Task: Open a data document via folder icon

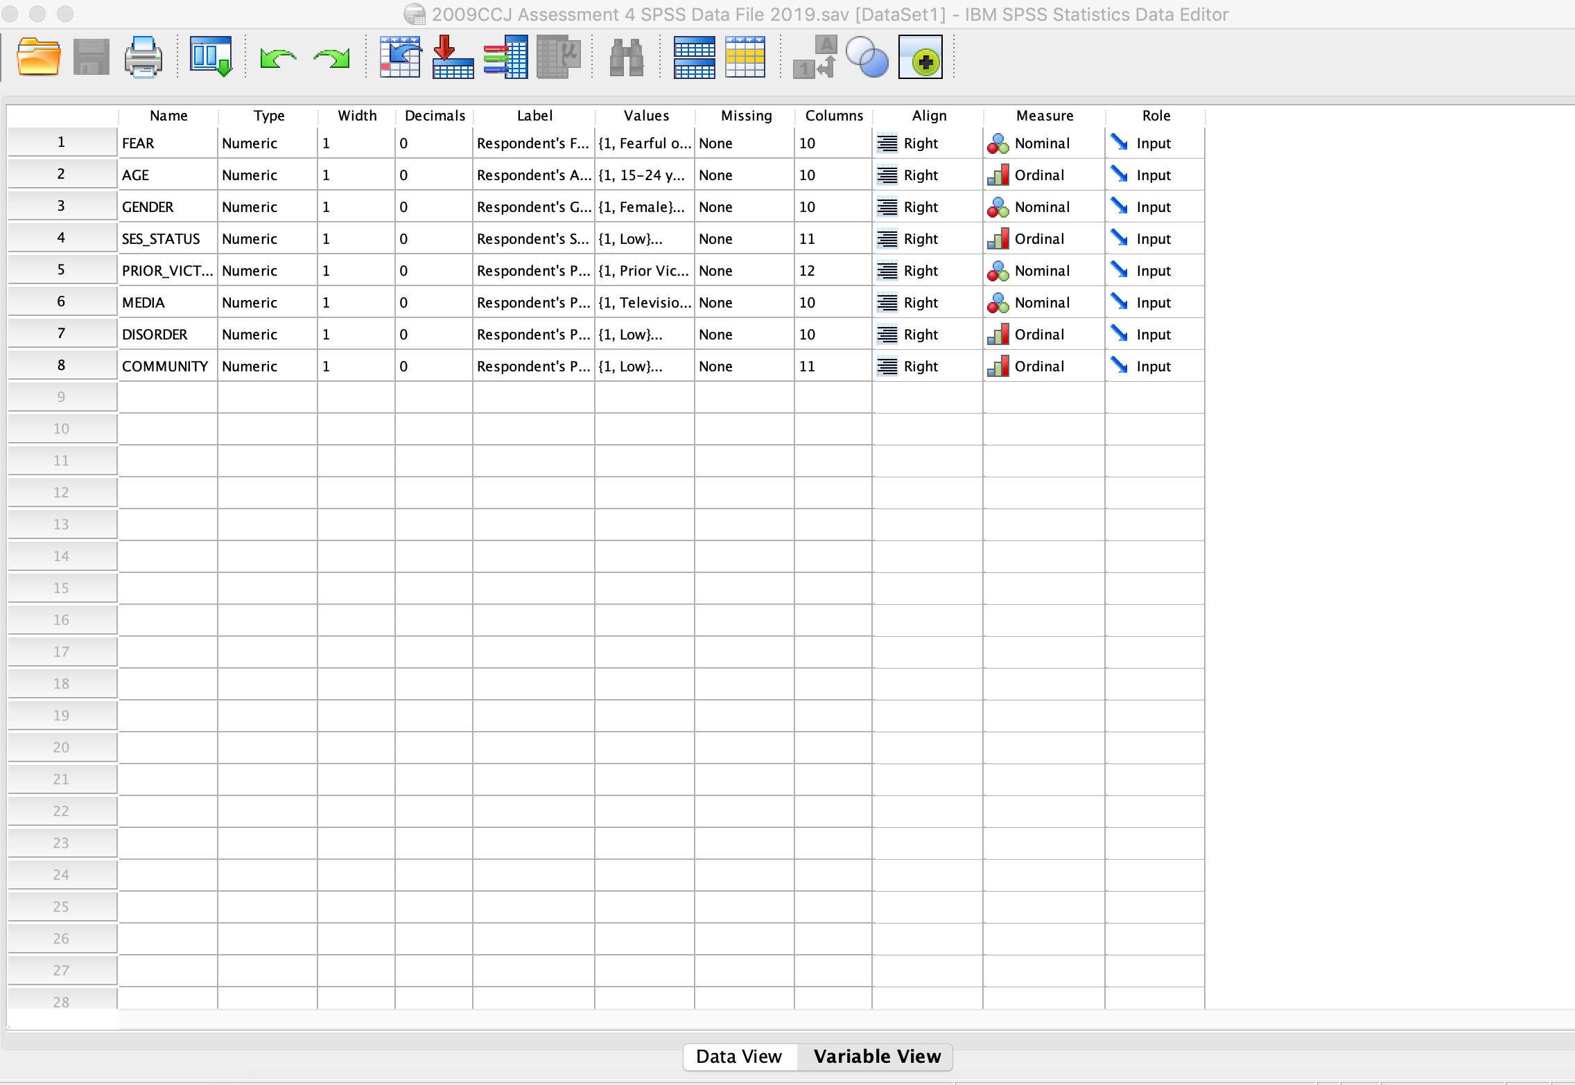Action: coord(38,58)
